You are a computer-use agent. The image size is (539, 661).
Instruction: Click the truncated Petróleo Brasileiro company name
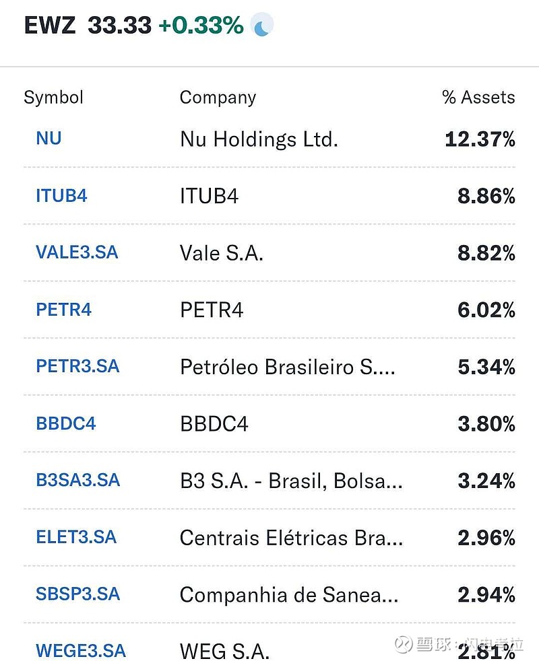287,367
